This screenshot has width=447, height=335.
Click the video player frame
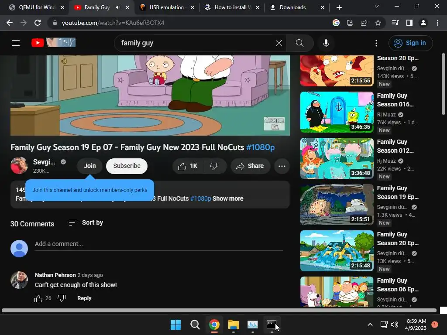click(x=150, y=96)
